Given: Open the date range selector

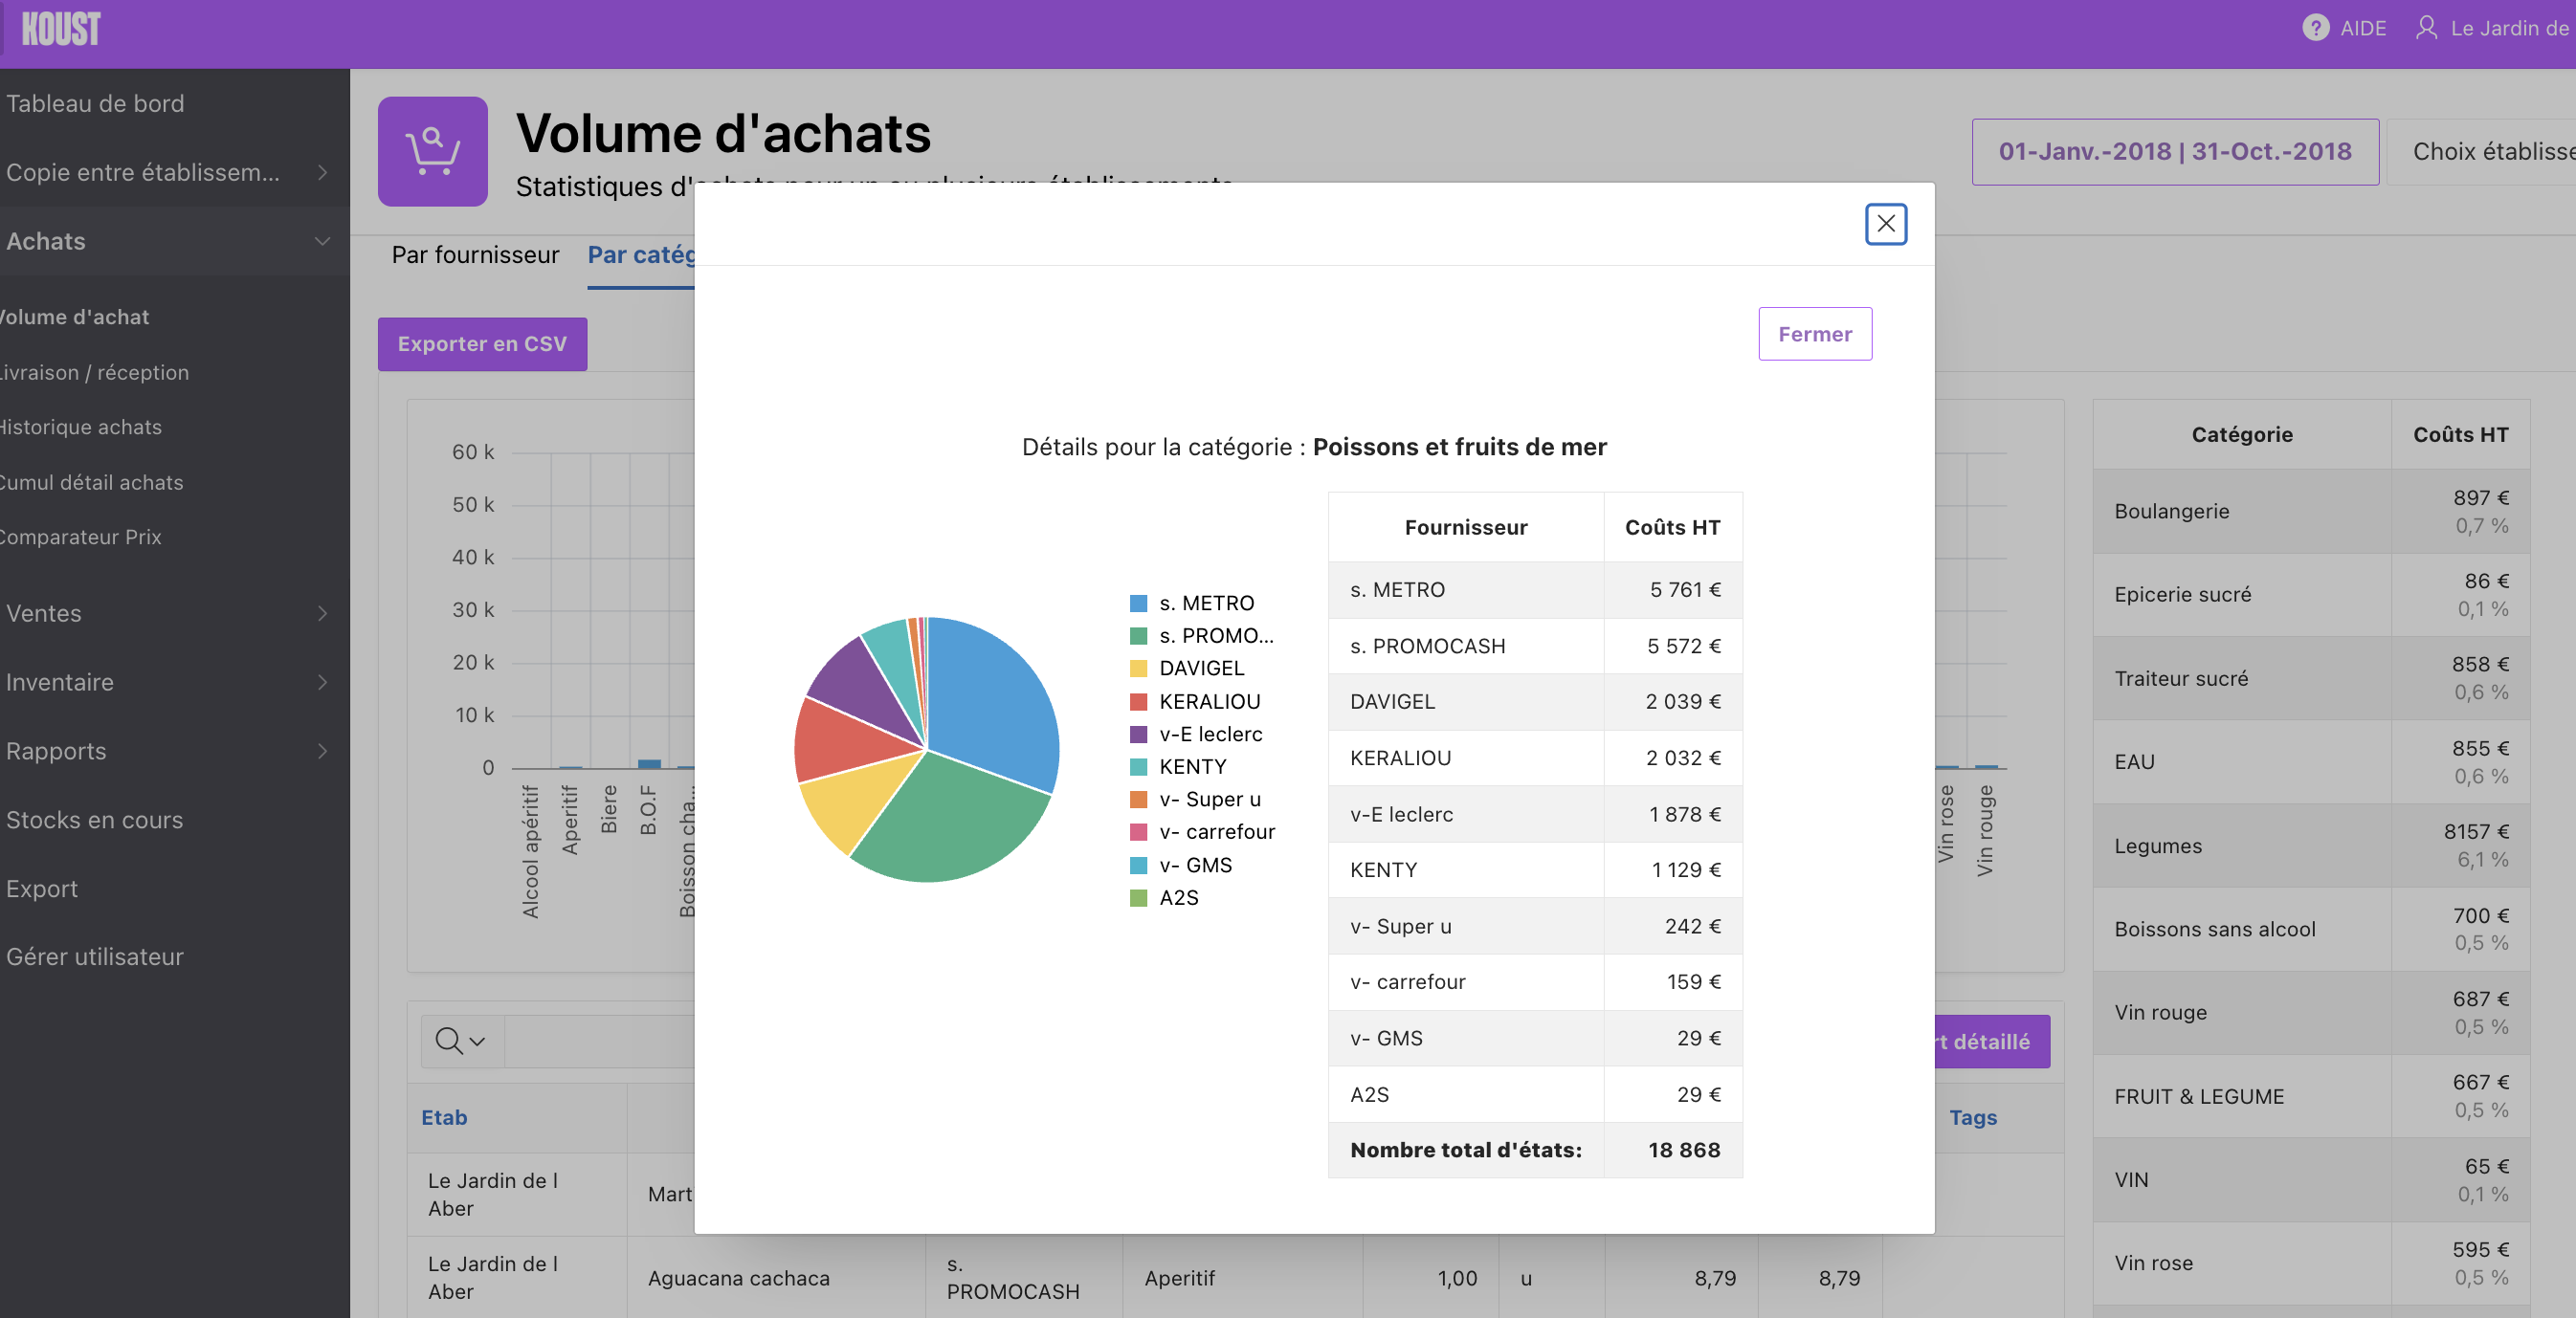Looking at the screenshot, I should tap(2174, 152).
